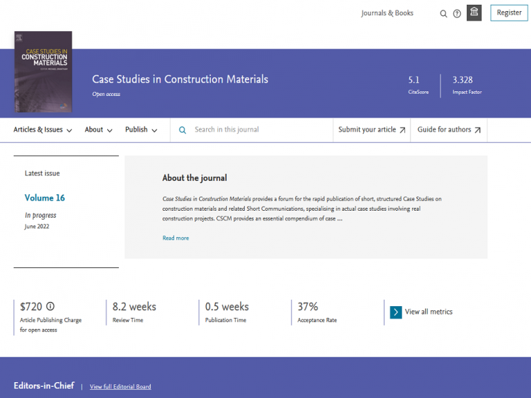Select the 0.5 weeks Publication Time value
The height and width of the screenshot is (398, 531).
tap(227, 307)
